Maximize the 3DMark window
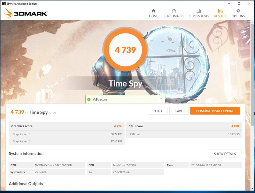Viewport: 255px width, 193px height. [239, 3]
